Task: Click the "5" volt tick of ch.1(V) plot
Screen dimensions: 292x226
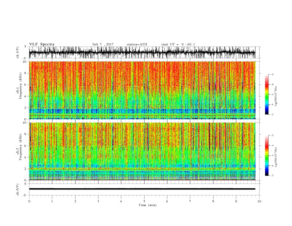Action: tap(25, 47)
